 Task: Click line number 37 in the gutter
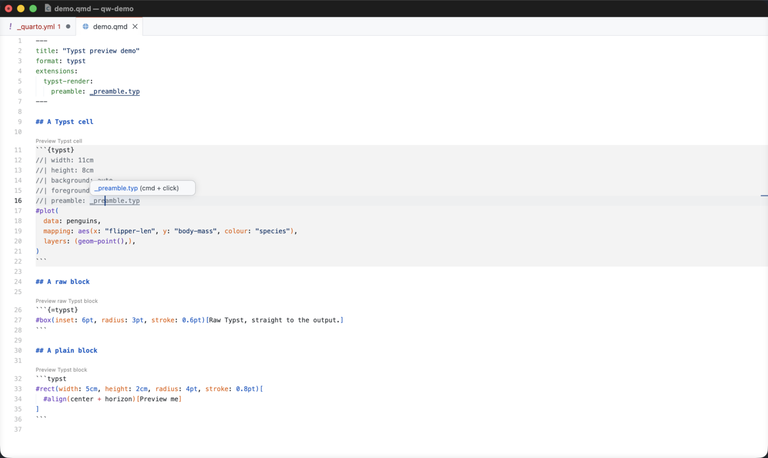coord(18,429)
